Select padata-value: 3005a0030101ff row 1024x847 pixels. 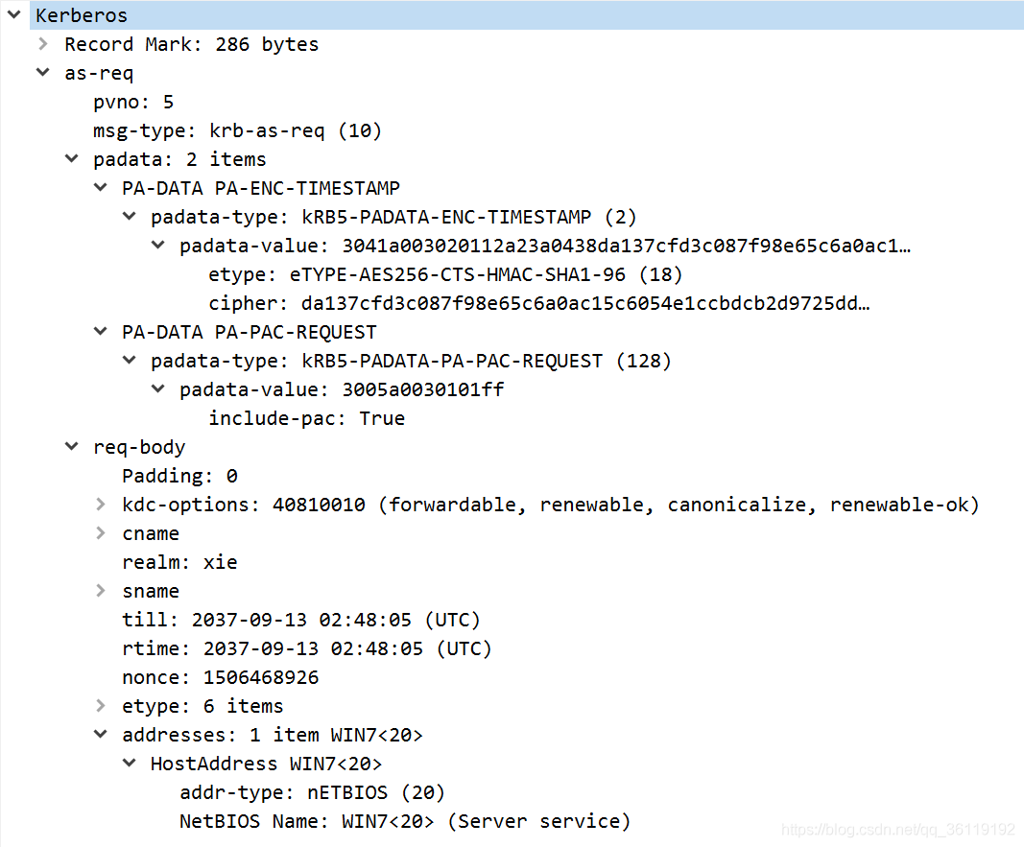coord(342,389)
